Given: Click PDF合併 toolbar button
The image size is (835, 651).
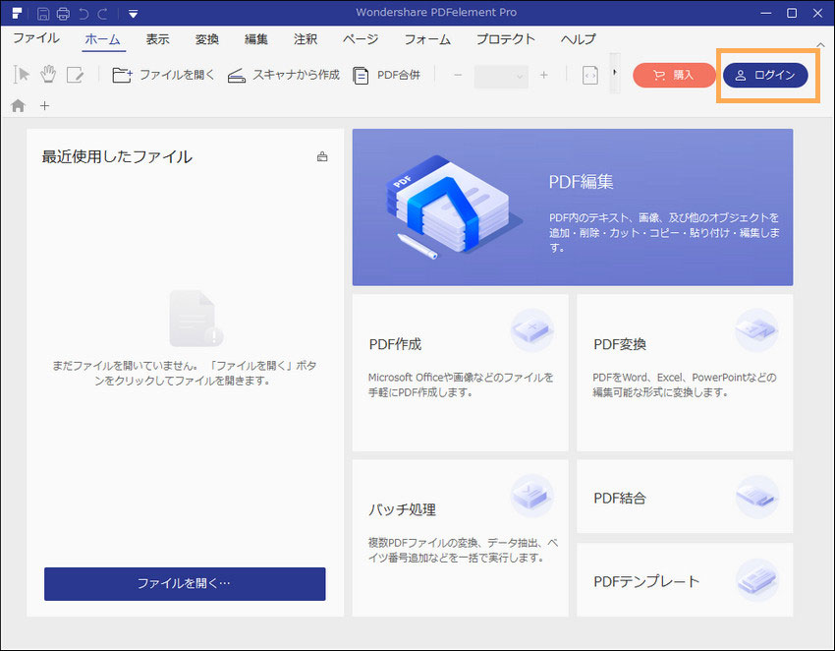Looking at the screenshot, I should tap(386, 75).
